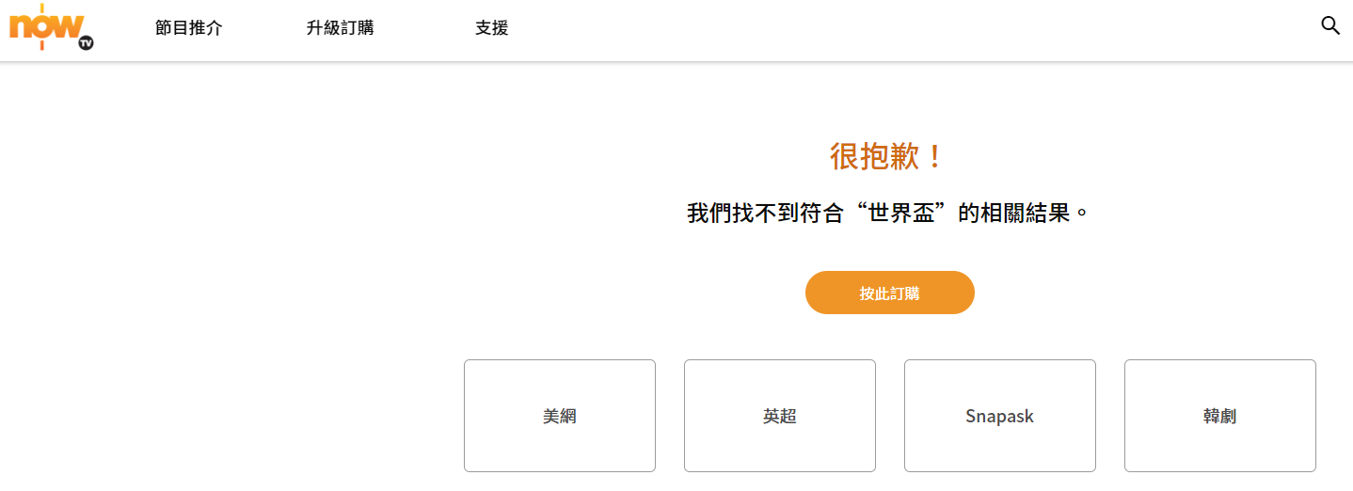Choose the 英超 suggestion card
This screenshot has height=491, width=1353.
click(x=780, y=416)
